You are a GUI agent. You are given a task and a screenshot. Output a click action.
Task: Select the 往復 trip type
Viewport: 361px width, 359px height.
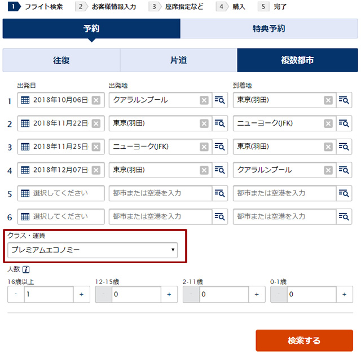coord(61,60)
